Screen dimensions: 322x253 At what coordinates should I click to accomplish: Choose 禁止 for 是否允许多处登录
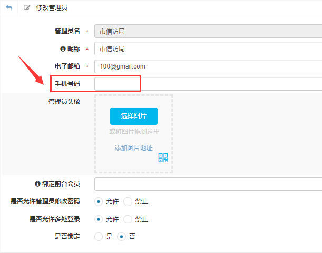tap(128, 219)
